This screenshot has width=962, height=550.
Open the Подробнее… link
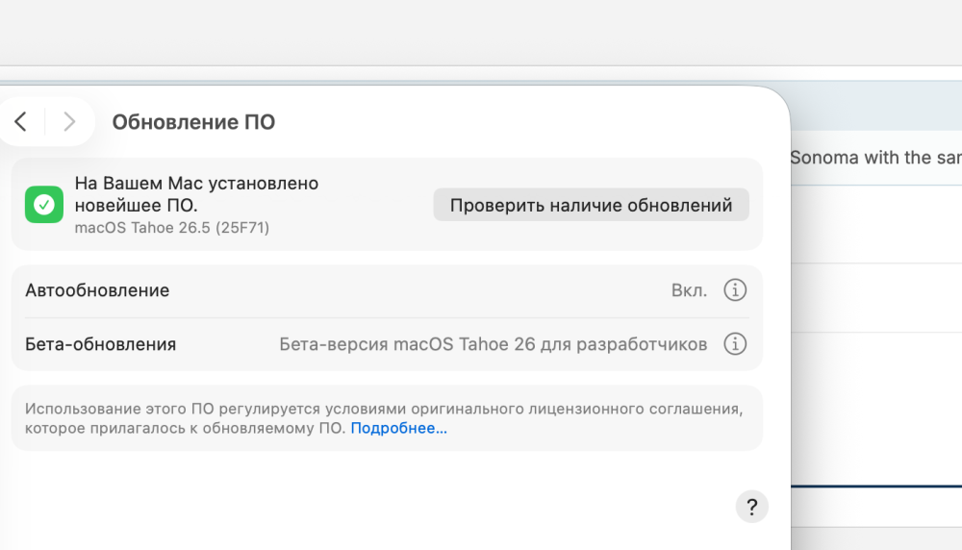(x=399, y=428)
